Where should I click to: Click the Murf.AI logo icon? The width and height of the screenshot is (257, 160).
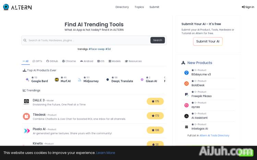coord(57,80)
